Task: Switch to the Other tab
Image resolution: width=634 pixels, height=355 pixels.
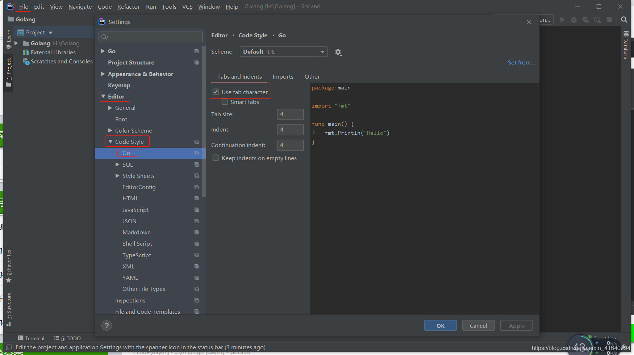Action: (312, 77)
